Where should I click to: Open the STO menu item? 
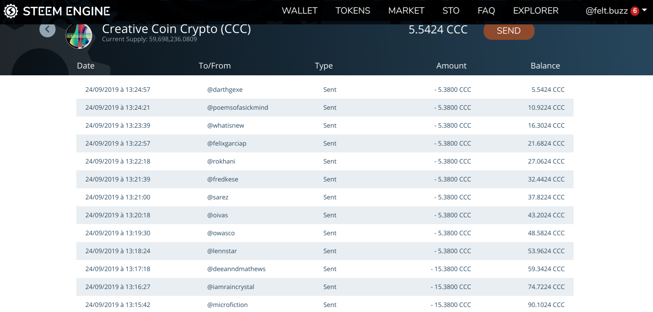pos(451,11)
